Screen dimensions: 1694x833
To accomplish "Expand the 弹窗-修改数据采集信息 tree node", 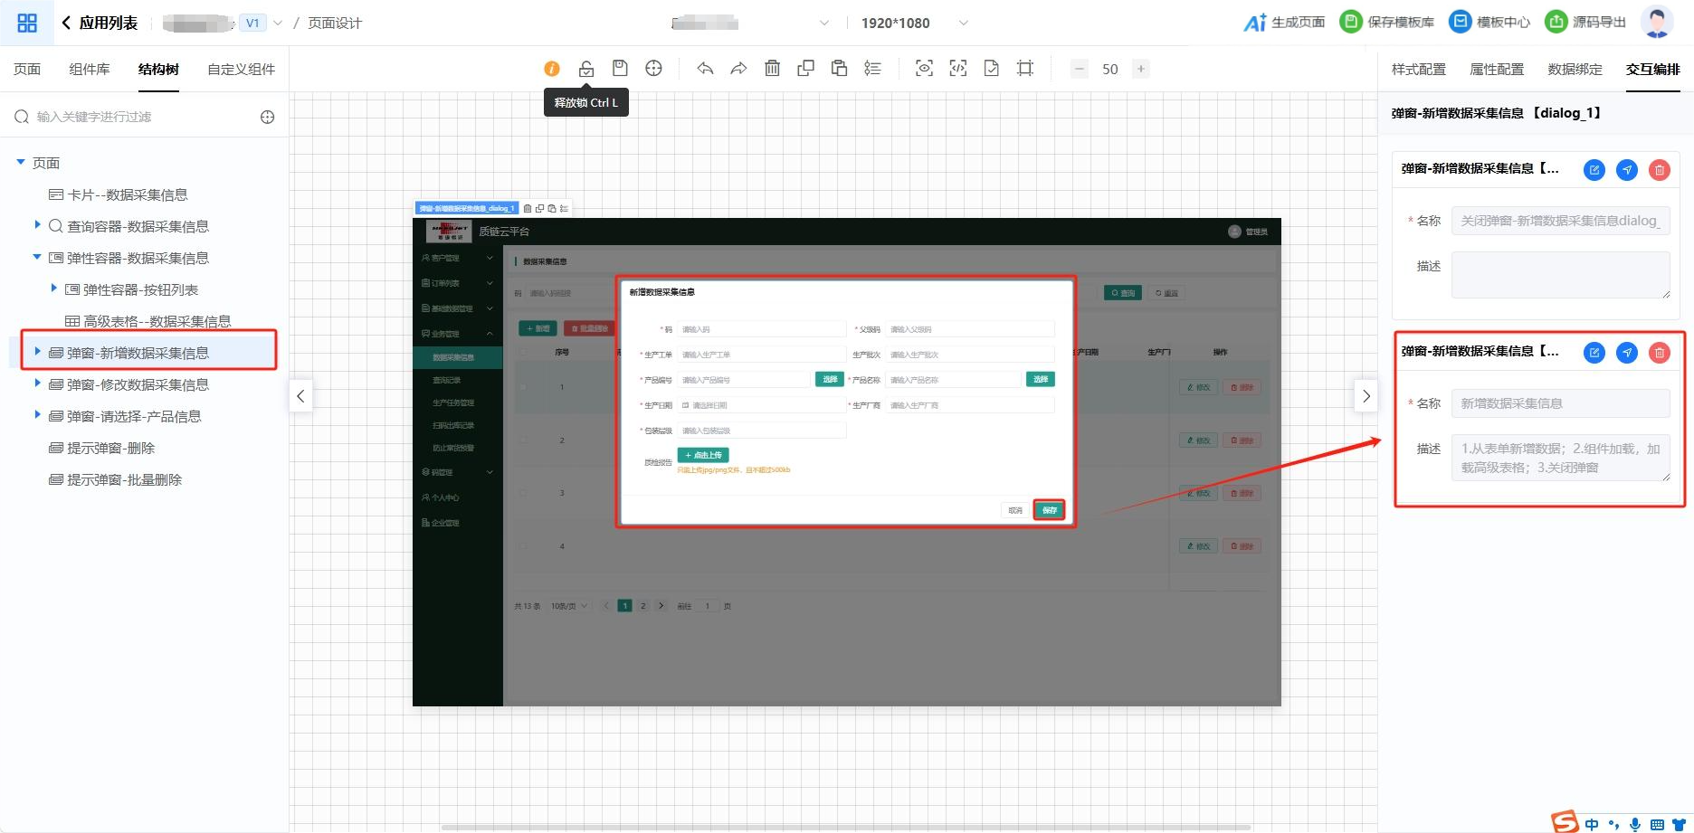I will (37, 383).
